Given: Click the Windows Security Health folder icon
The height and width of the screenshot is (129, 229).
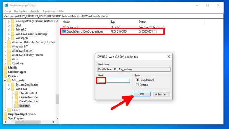Looking at the screenshot, I should (x=9, y=55).
